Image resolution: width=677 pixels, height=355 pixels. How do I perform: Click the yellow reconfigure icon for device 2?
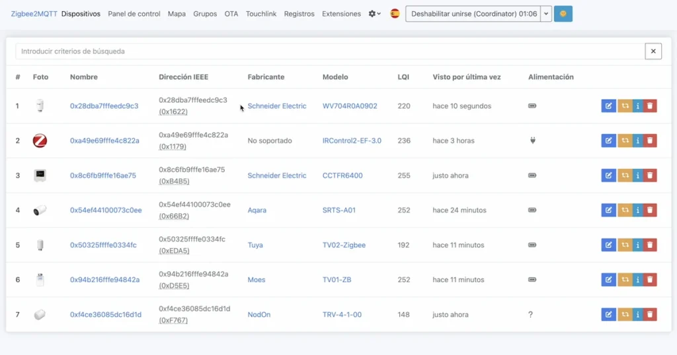(x=625, y=141)
